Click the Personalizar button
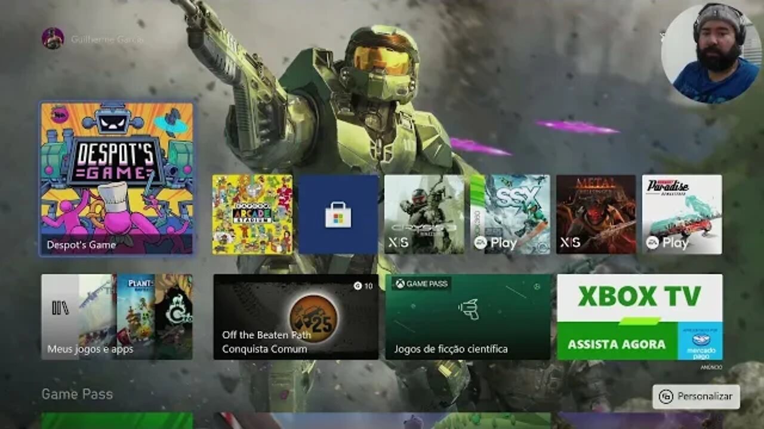Screen dimensions: 764x429 [x=696, y=397]
